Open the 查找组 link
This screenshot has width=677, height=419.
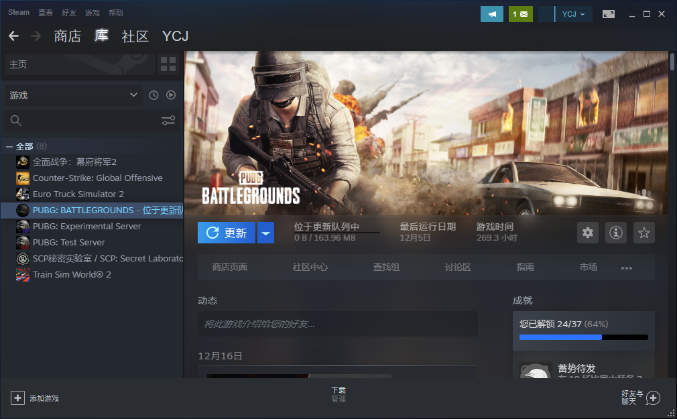386,267
